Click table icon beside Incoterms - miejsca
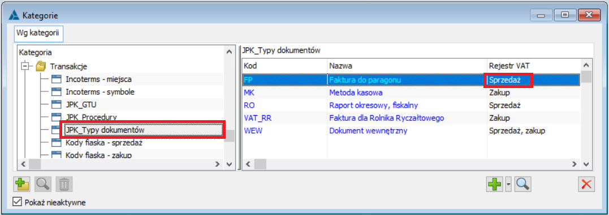Image resolution: width=609 pixels, height=215 pixels. click(x=57, y=80)
